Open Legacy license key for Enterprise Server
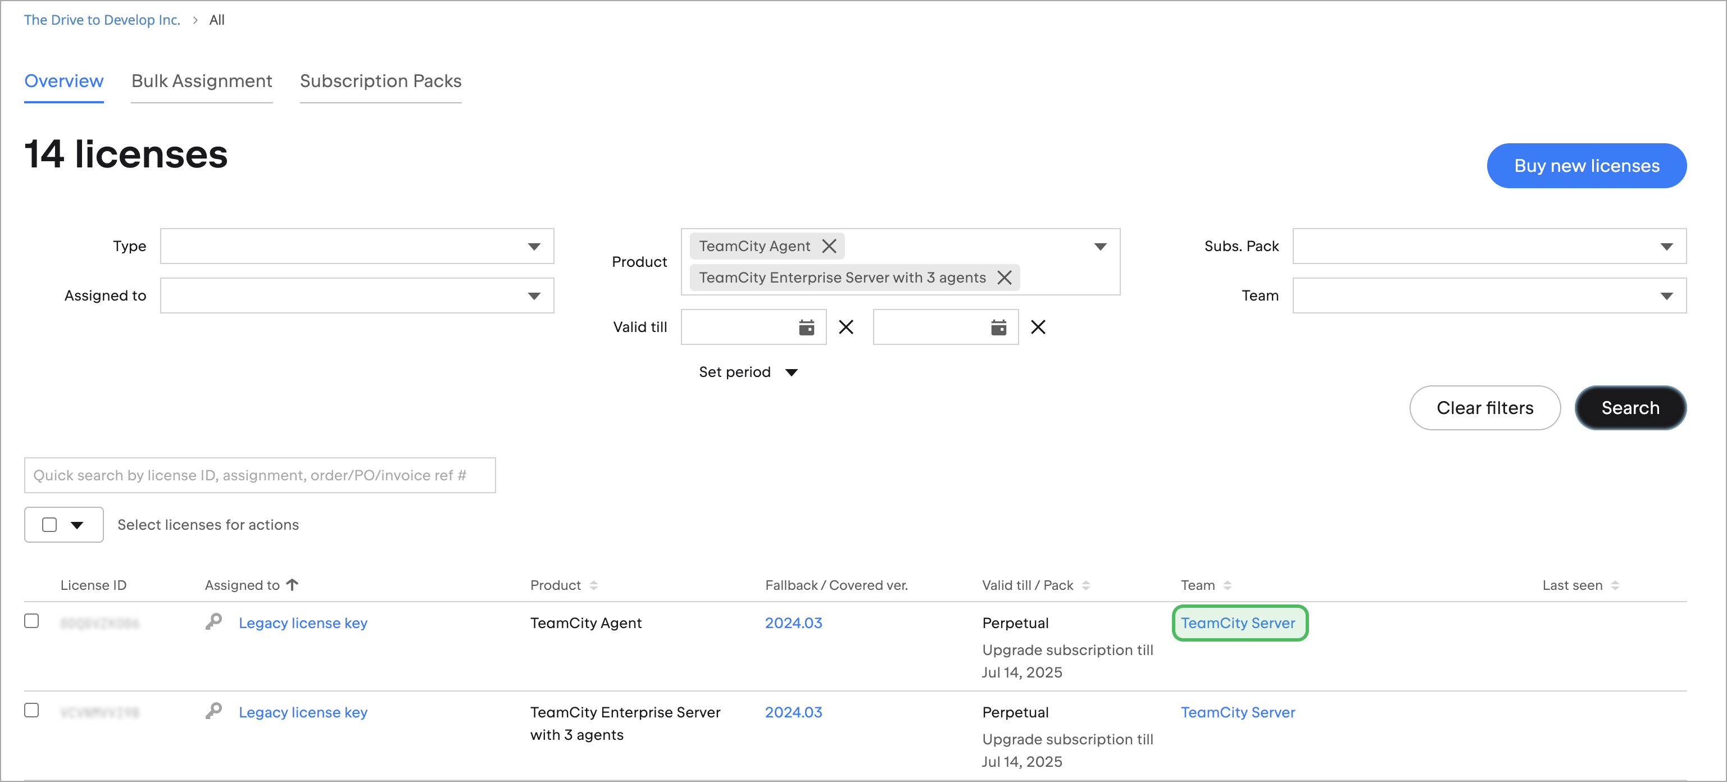The image size is (1727, 782). tap(303, 712)
